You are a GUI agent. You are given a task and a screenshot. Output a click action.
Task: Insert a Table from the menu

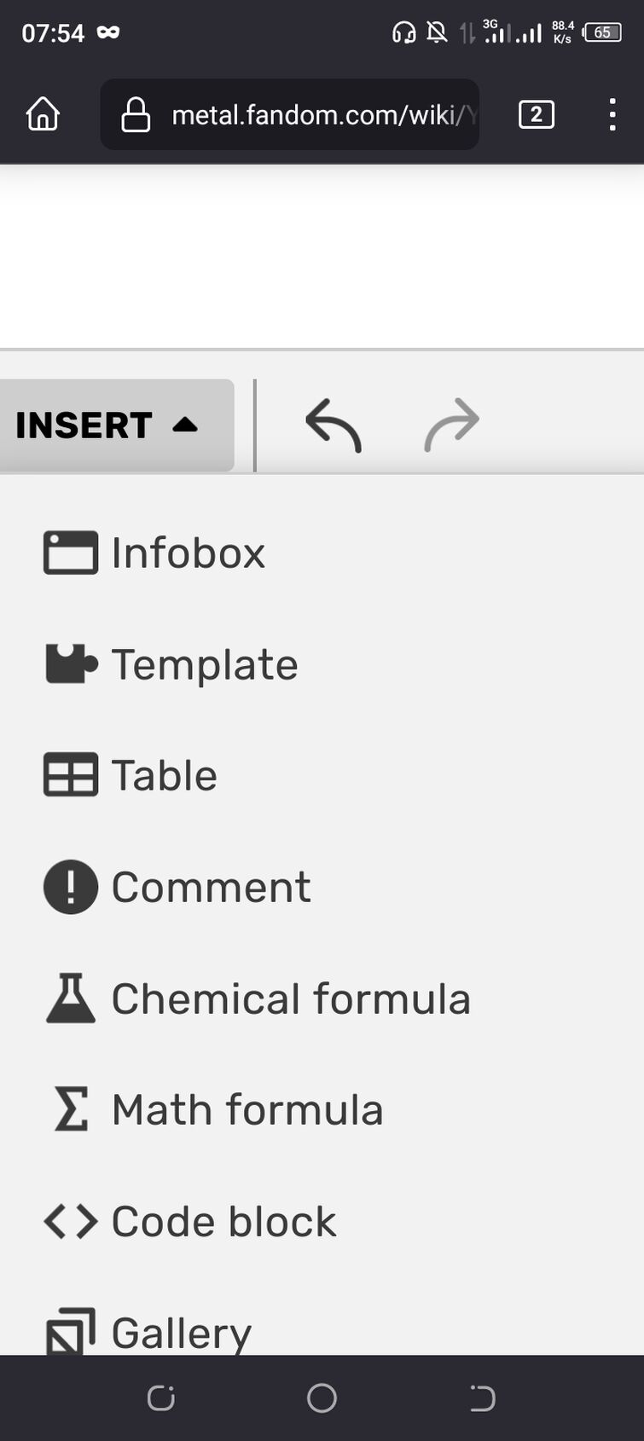coord(165,776)
